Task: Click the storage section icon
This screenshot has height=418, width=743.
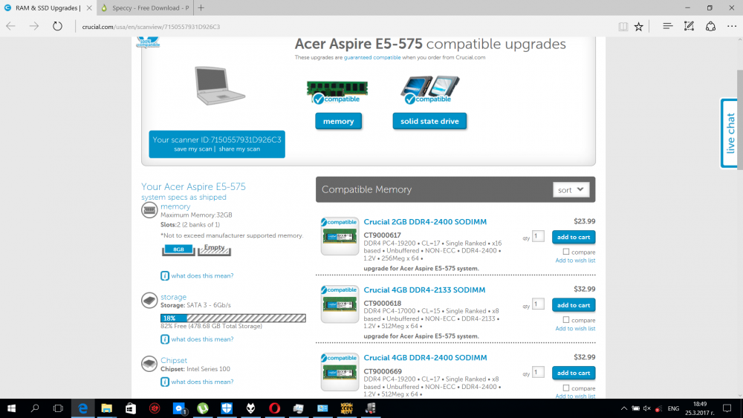Action: coord(149,300)
